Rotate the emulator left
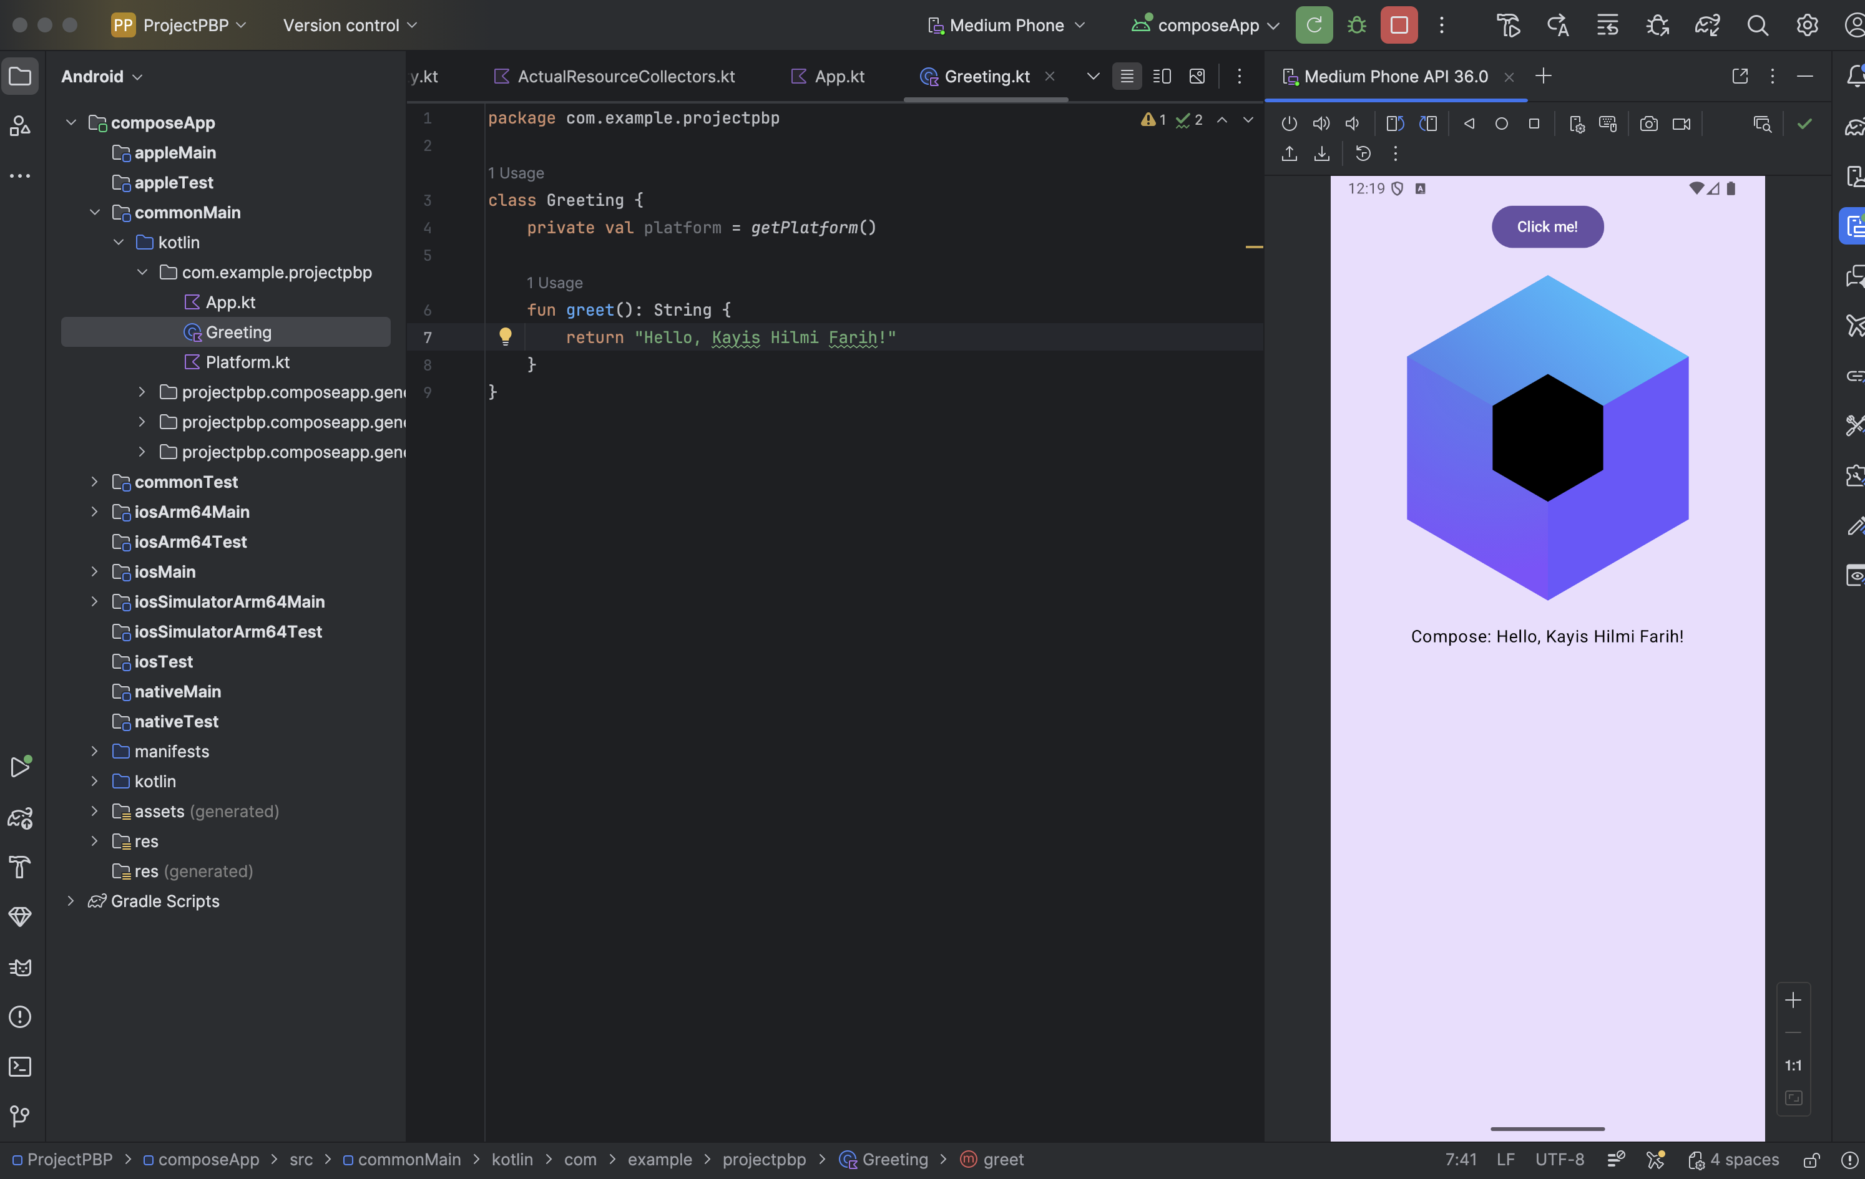The width and height of the screenshot is (1865, 1179). point(1395,124)
